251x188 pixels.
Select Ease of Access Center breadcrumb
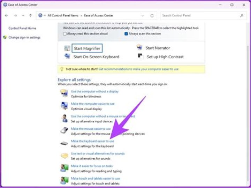[x=99, y=16]
